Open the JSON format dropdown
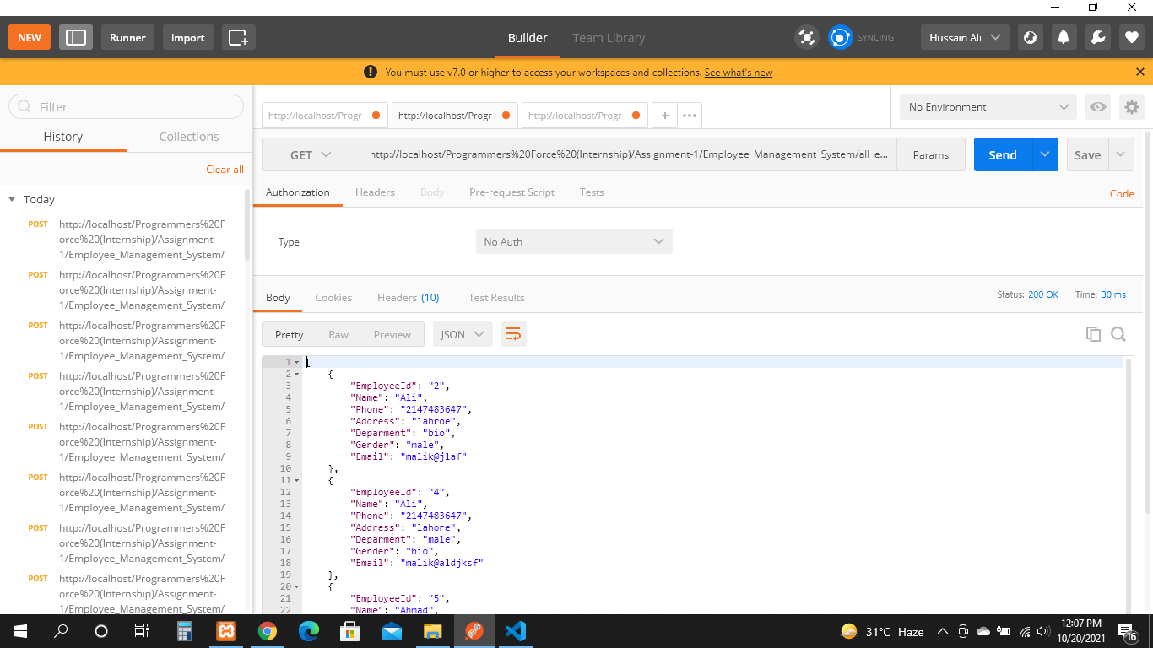Screen dimensions: 1153x648 coord(462,334)
